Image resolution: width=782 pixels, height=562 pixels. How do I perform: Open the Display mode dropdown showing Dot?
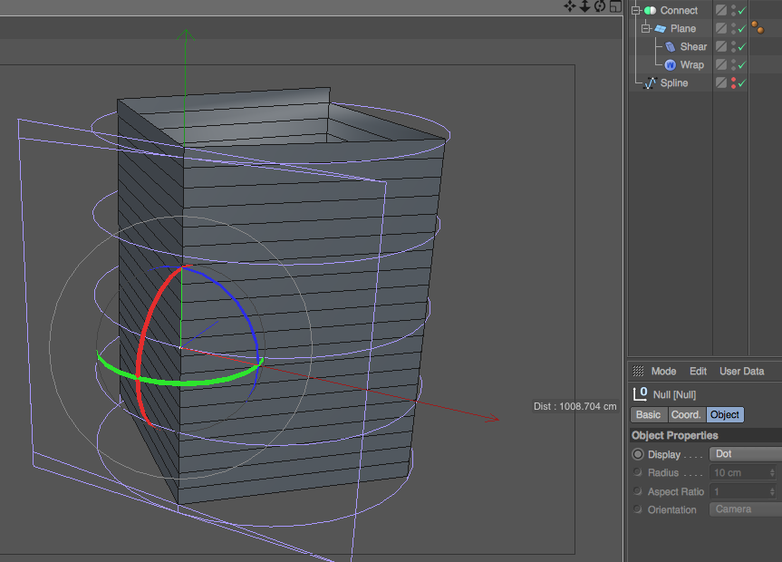coord(745,454)
